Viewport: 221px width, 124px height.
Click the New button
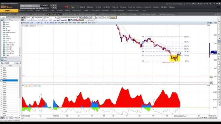[x=73, y=7]
